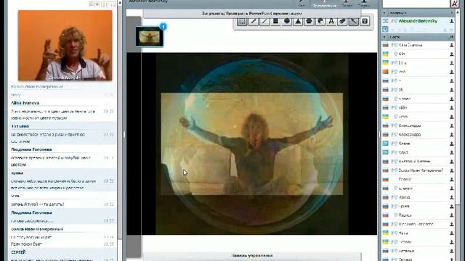Select the text 'A' annotation tool
This screenshot has width=465, height=261.
331,21
